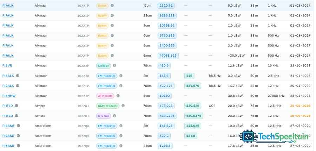The image size is (316, 151).
Task: Click the 431.975 shift frequency chip
Action: click(x=193, y=86)
